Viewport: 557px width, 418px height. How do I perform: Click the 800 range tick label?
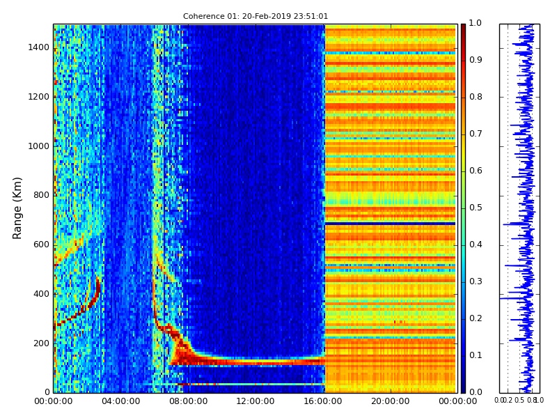click(x=42, y=195)
